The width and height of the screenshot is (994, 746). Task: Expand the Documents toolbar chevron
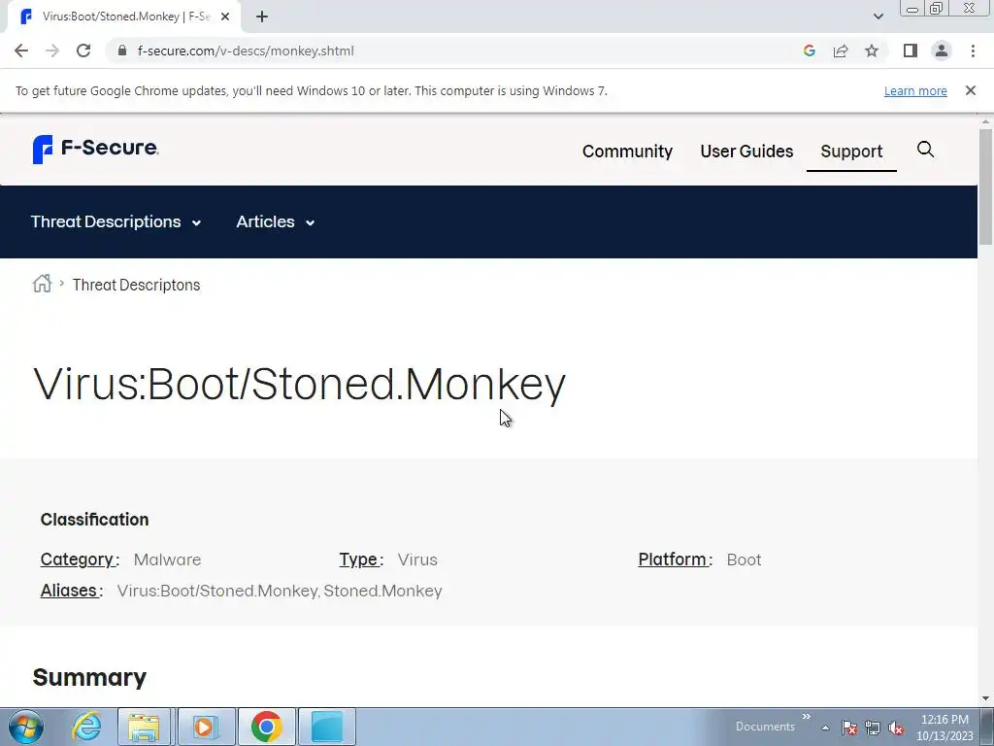coord(807,717)
